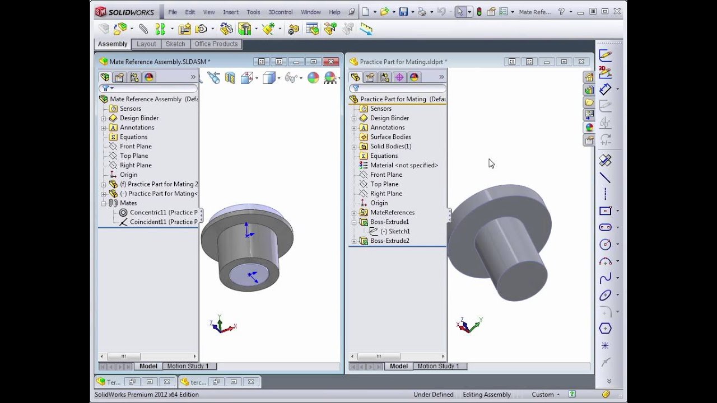Click part tree horizontal scrollbar thumb
Viewport: 717px width, 403px height.
[x=379, y=357]
